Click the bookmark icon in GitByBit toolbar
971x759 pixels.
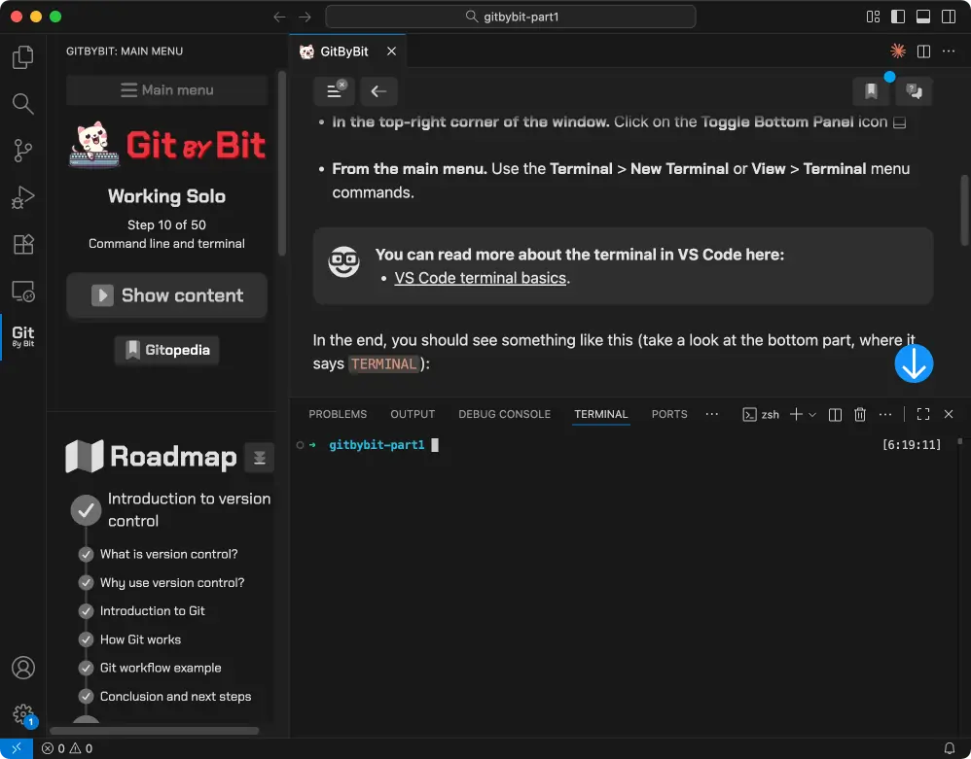point(871,91)
